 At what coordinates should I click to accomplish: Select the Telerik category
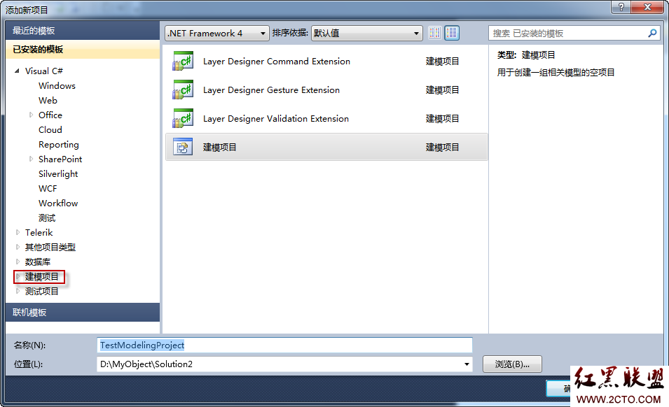(39, 232)
